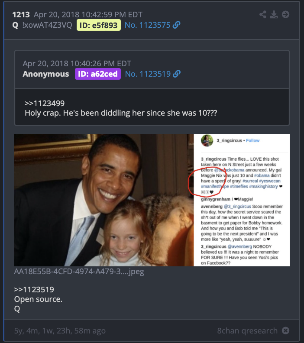This screenshot has height=343, width=304.
Task: Open post link No. 1123575
Action: click(147, 25)
